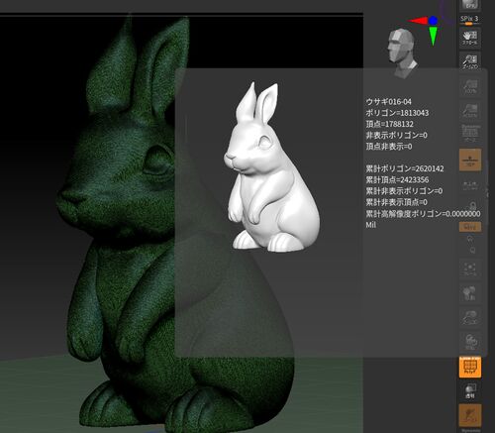Click the Actual 100% size icon

tap(470, 86)
